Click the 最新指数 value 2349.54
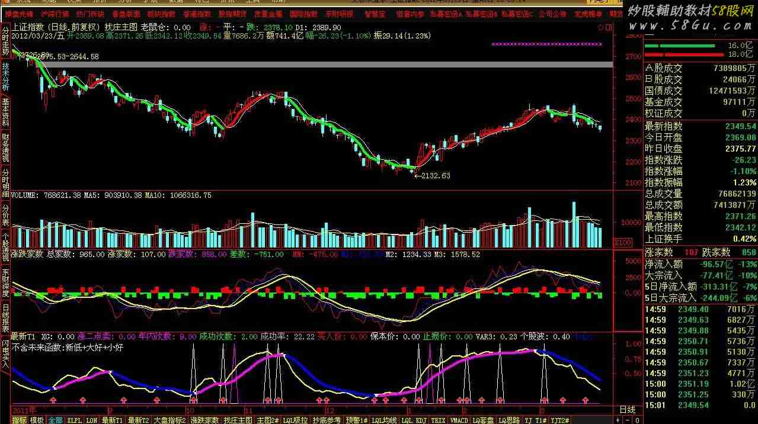The image size is (758, 424). pyautogui.click(x=741, y=126)
